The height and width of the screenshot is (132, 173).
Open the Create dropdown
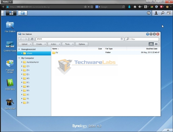40,44
